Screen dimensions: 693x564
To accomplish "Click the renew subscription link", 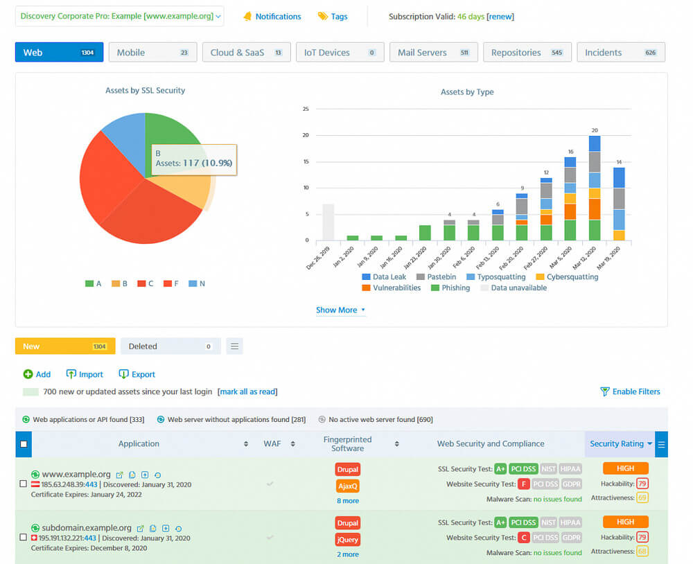I will pyautogui.click(x=500, y=16).
